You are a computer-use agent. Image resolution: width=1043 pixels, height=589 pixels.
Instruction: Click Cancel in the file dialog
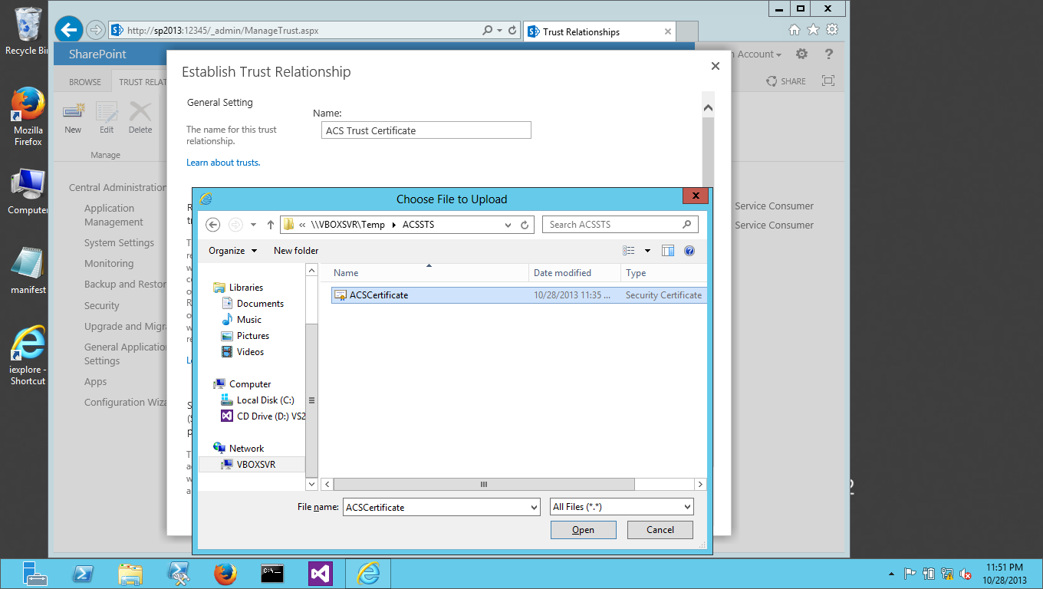tap(660, 530)
